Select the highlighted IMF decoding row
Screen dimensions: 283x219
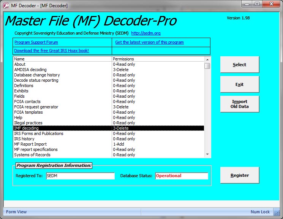tap(109, 128)
